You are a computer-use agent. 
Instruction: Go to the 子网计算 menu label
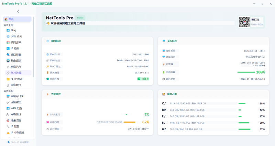click(x=16, y=42)
